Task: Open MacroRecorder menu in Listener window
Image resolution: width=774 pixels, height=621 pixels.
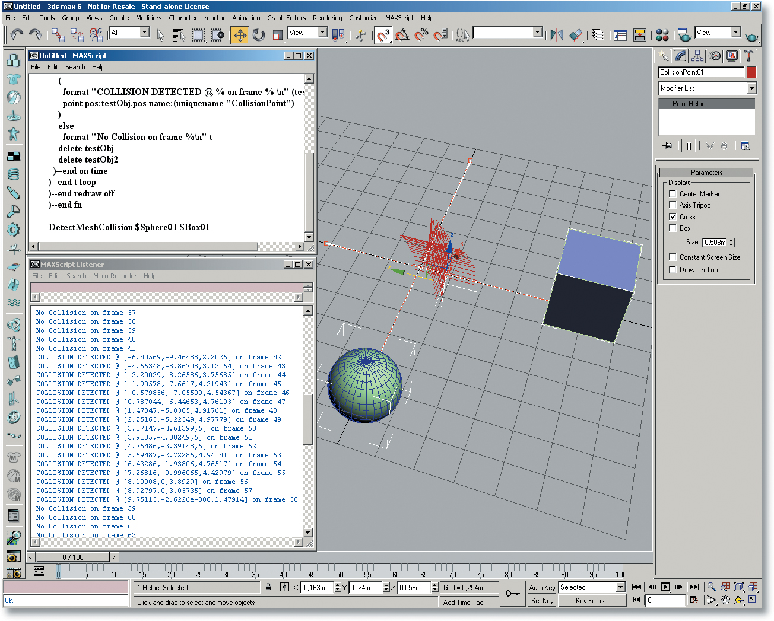Action: pos(115,276)
